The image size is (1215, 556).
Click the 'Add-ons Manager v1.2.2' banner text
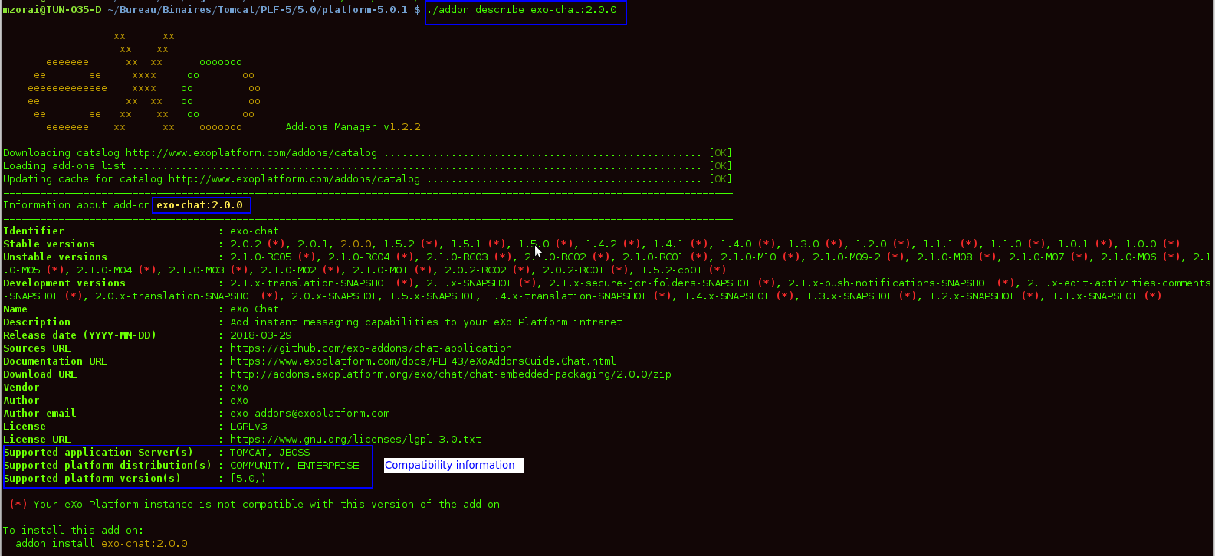coord(353,126)
